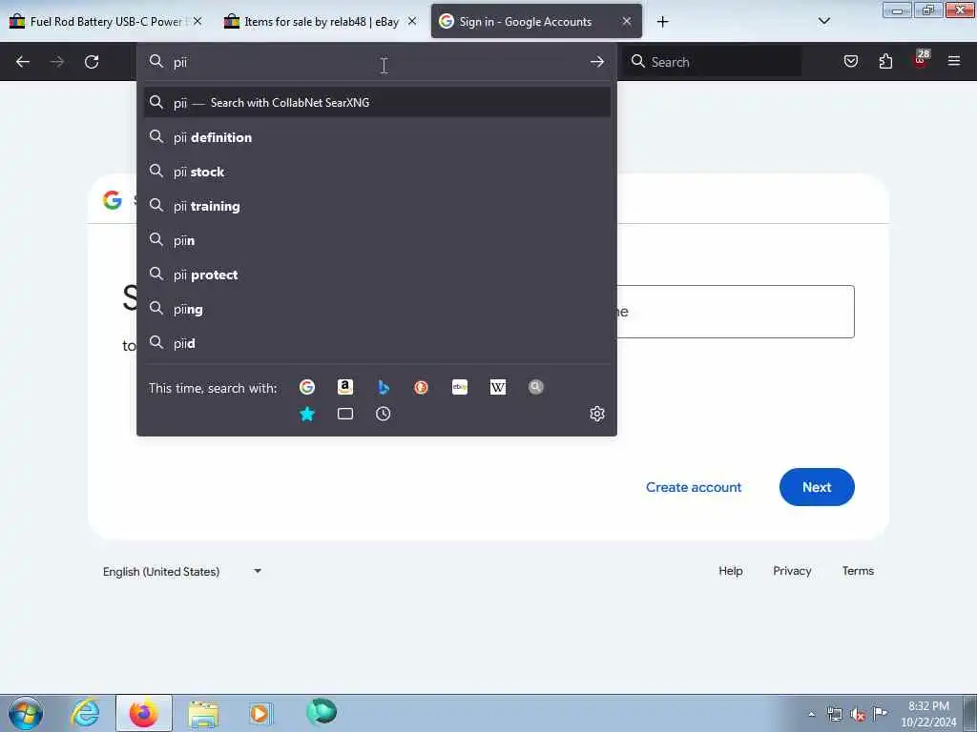
Task: Search this time with Google icon
Action: pyautogui.click(x=307, y=387)
